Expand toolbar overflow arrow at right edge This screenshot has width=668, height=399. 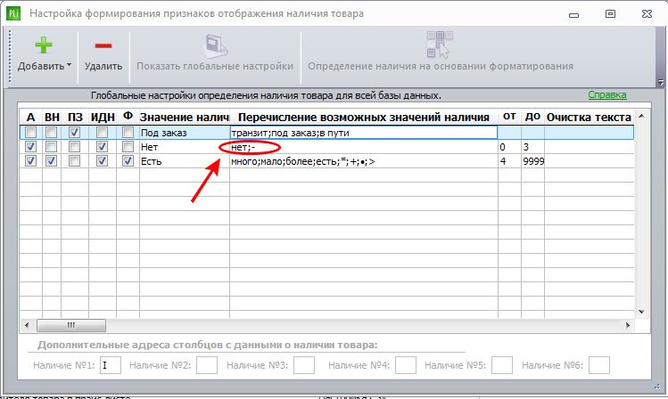(x=660, y=82)
